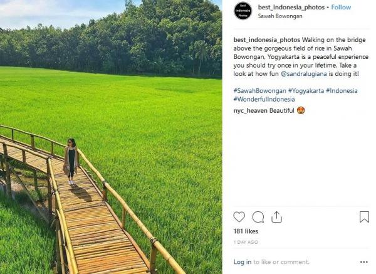Open the #Yogyakarta hashtag
The height and width of the screenshot is (274, 376).
click(x=306, y=90)
